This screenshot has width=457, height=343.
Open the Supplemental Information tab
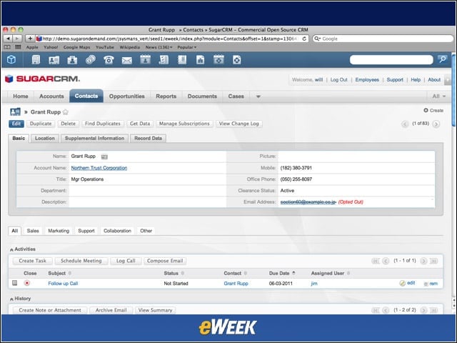click(94, 138)
